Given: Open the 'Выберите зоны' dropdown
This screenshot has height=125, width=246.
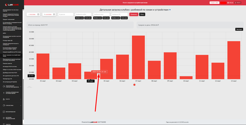Looking at the screenshot, I should click(x=101, y=15).
